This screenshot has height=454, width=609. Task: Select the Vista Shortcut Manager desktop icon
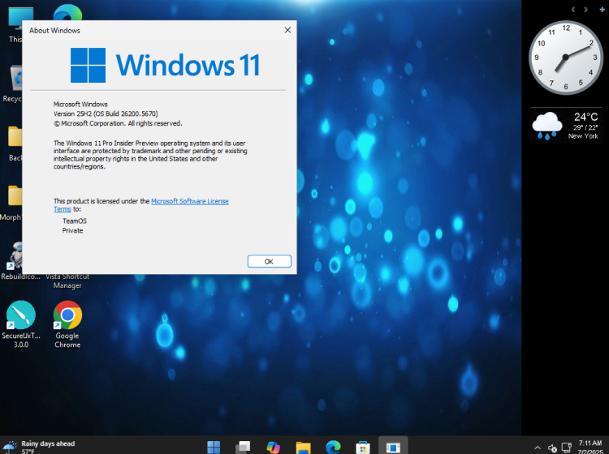67,281
